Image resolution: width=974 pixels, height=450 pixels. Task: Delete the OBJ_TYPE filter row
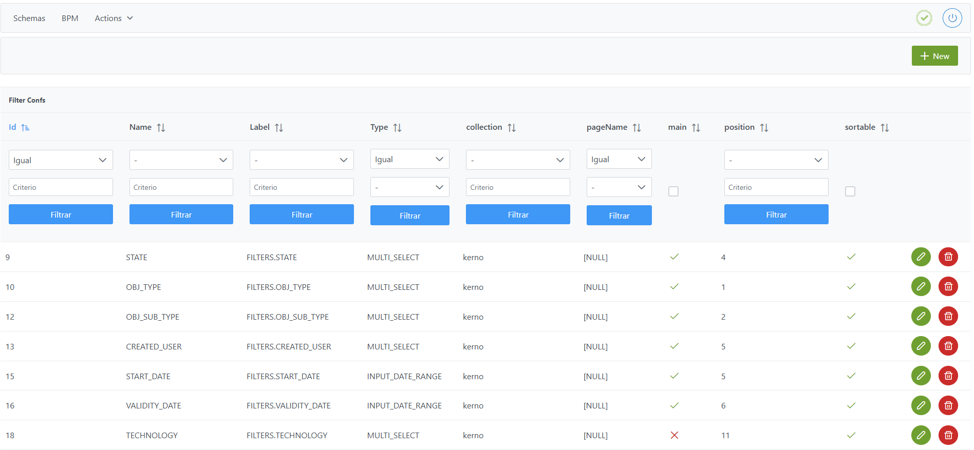pyautogui.click(x=948, y=286)
